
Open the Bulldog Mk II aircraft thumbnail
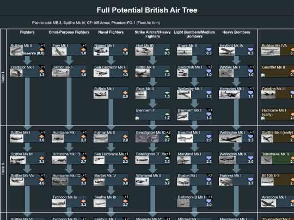click(16, 52)
